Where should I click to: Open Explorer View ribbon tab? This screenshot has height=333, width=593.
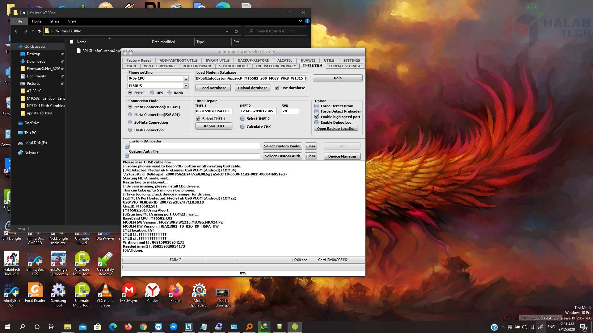coord(72,21)
